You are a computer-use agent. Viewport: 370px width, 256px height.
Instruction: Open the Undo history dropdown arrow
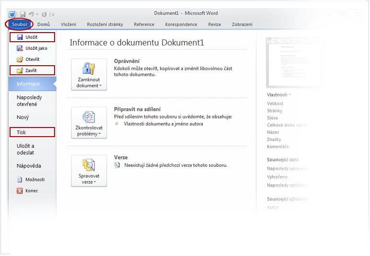37,14
